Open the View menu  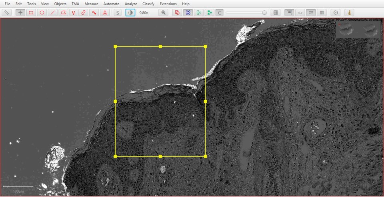(x=45, y=4)
